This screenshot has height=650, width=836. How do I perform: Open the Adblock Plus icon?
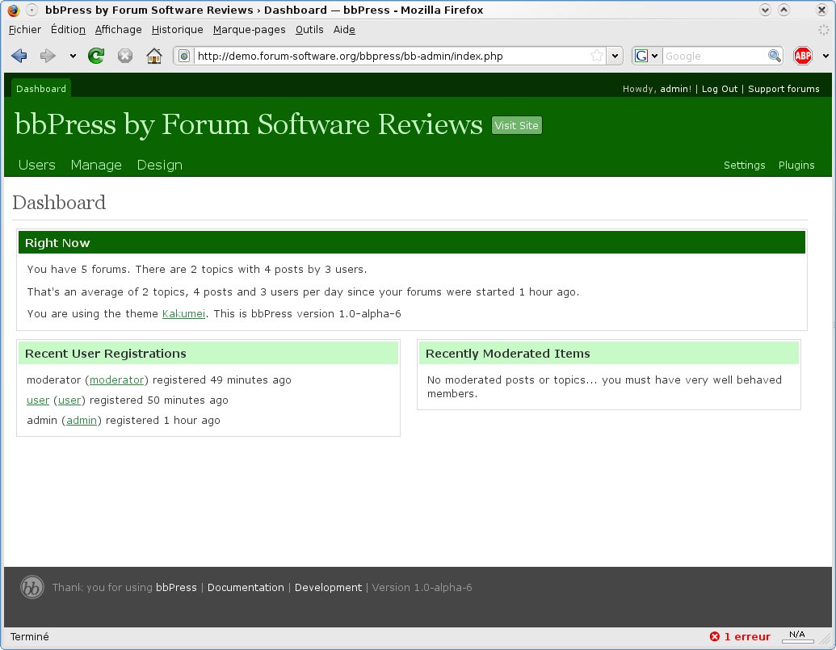(802, 56)
